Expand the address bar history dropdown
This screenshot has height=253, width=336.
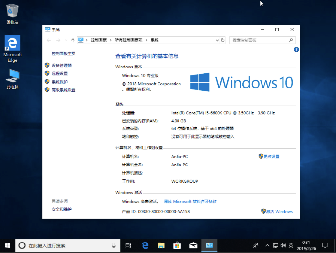[217, 40]
